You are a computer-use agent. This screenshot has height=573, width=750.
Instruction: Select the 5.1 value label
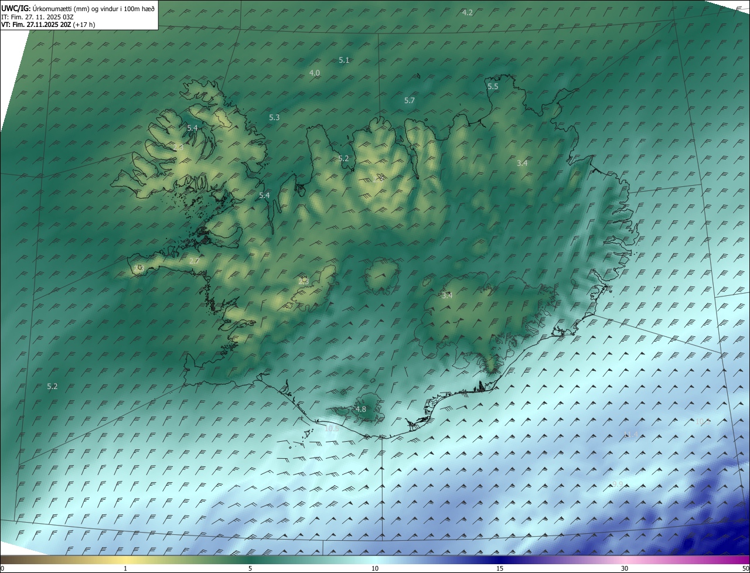344,60
